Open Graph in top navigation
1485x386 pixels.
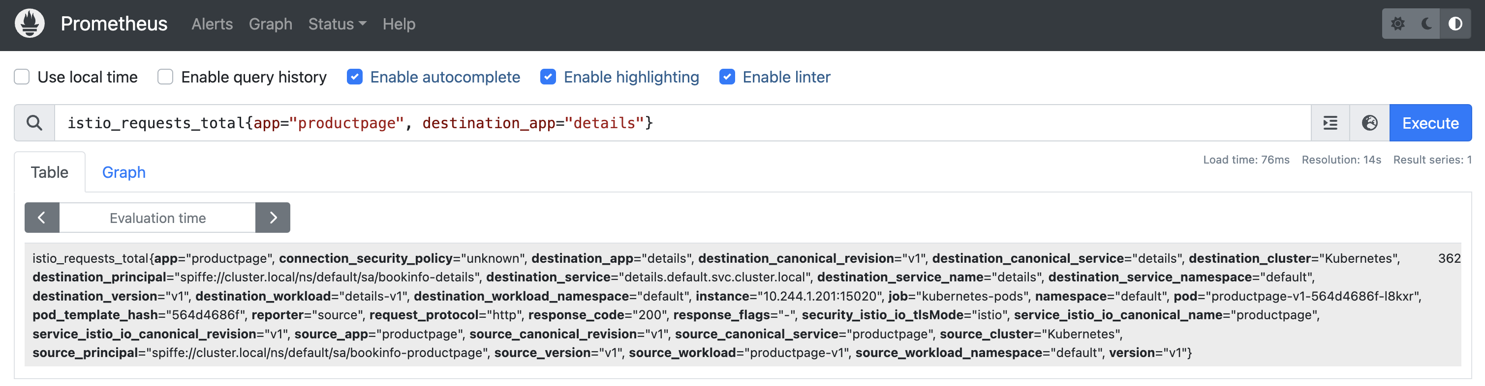coord(270,24)
